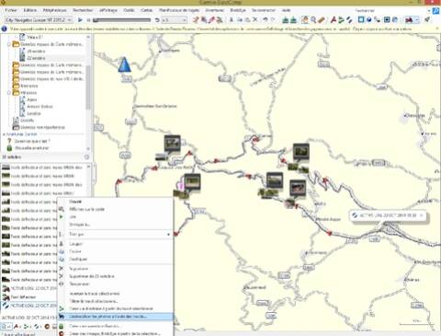Open the City Navigator Europe map dropdown
This screenshot has height=336, width=441.
pos(39,20)
